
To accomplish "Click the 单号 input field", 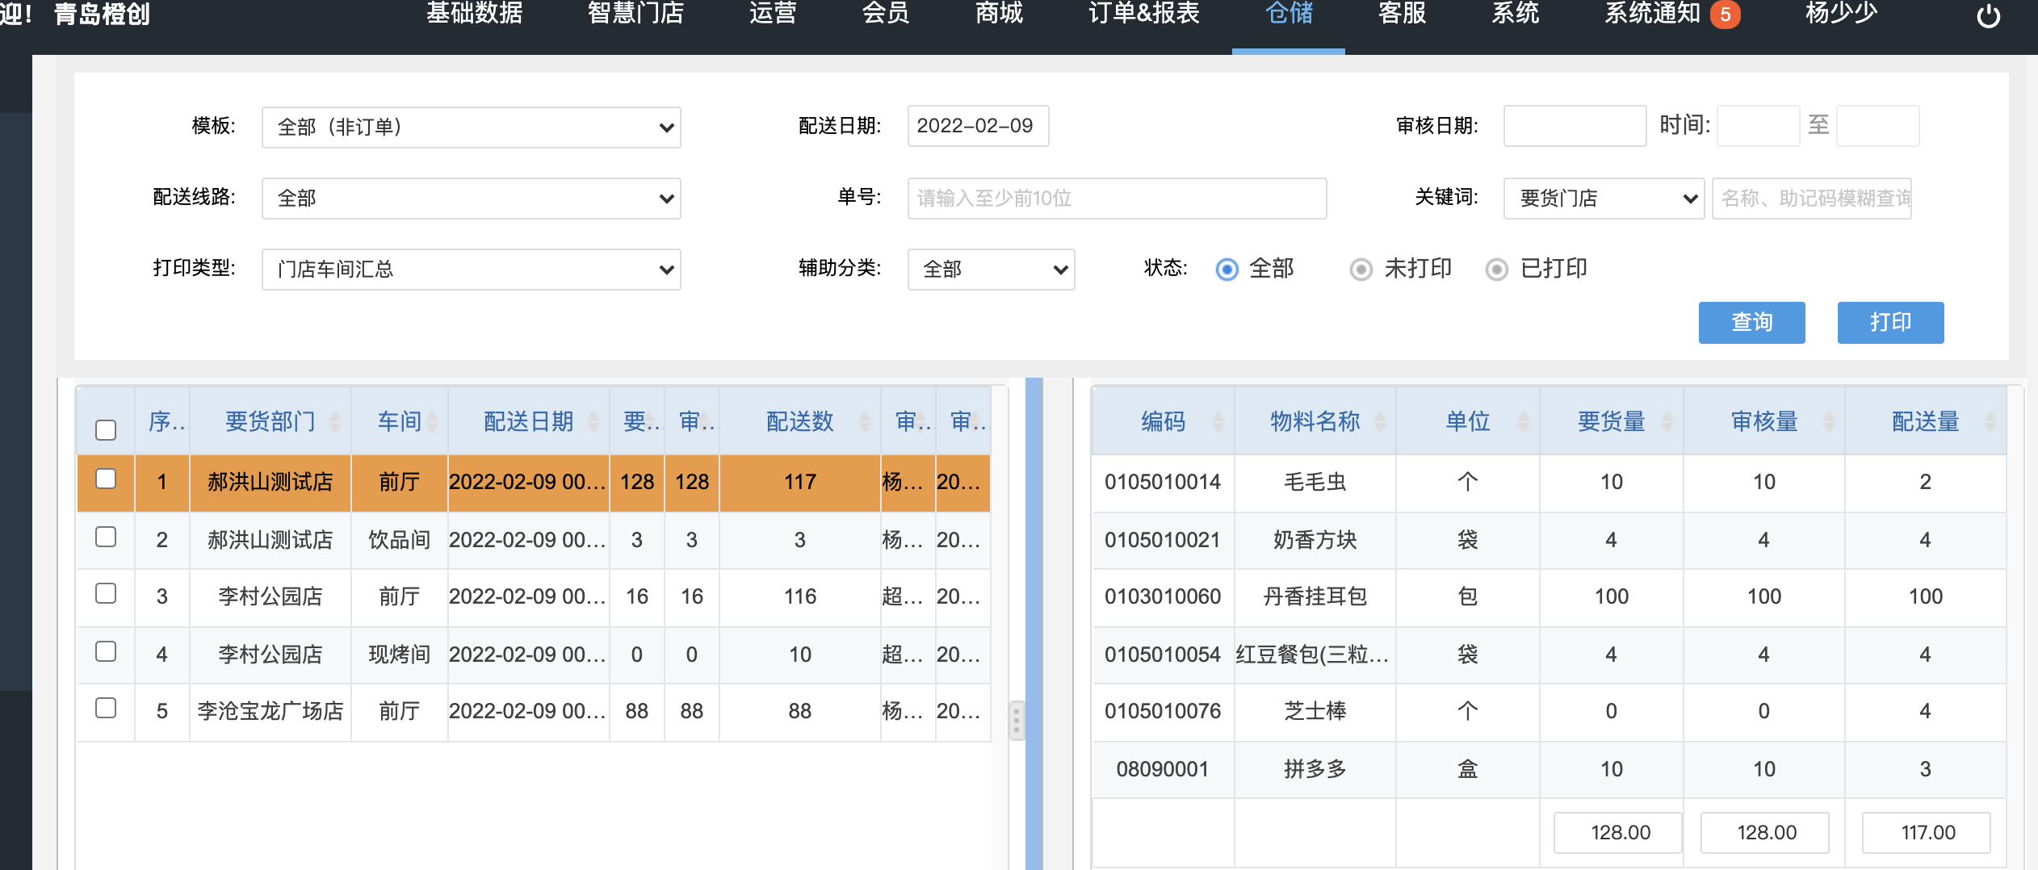I will click(1116, 199).
